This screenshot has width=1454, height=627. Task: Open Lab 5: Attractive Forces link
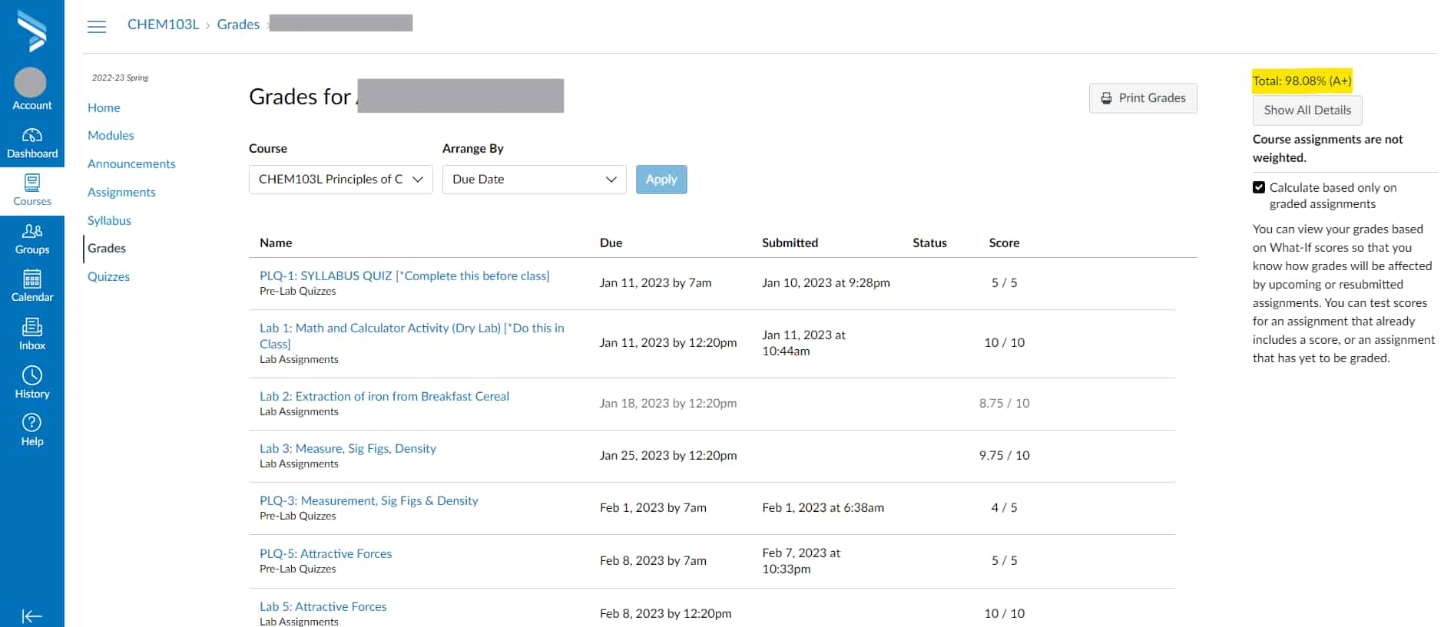pos(323,606)
